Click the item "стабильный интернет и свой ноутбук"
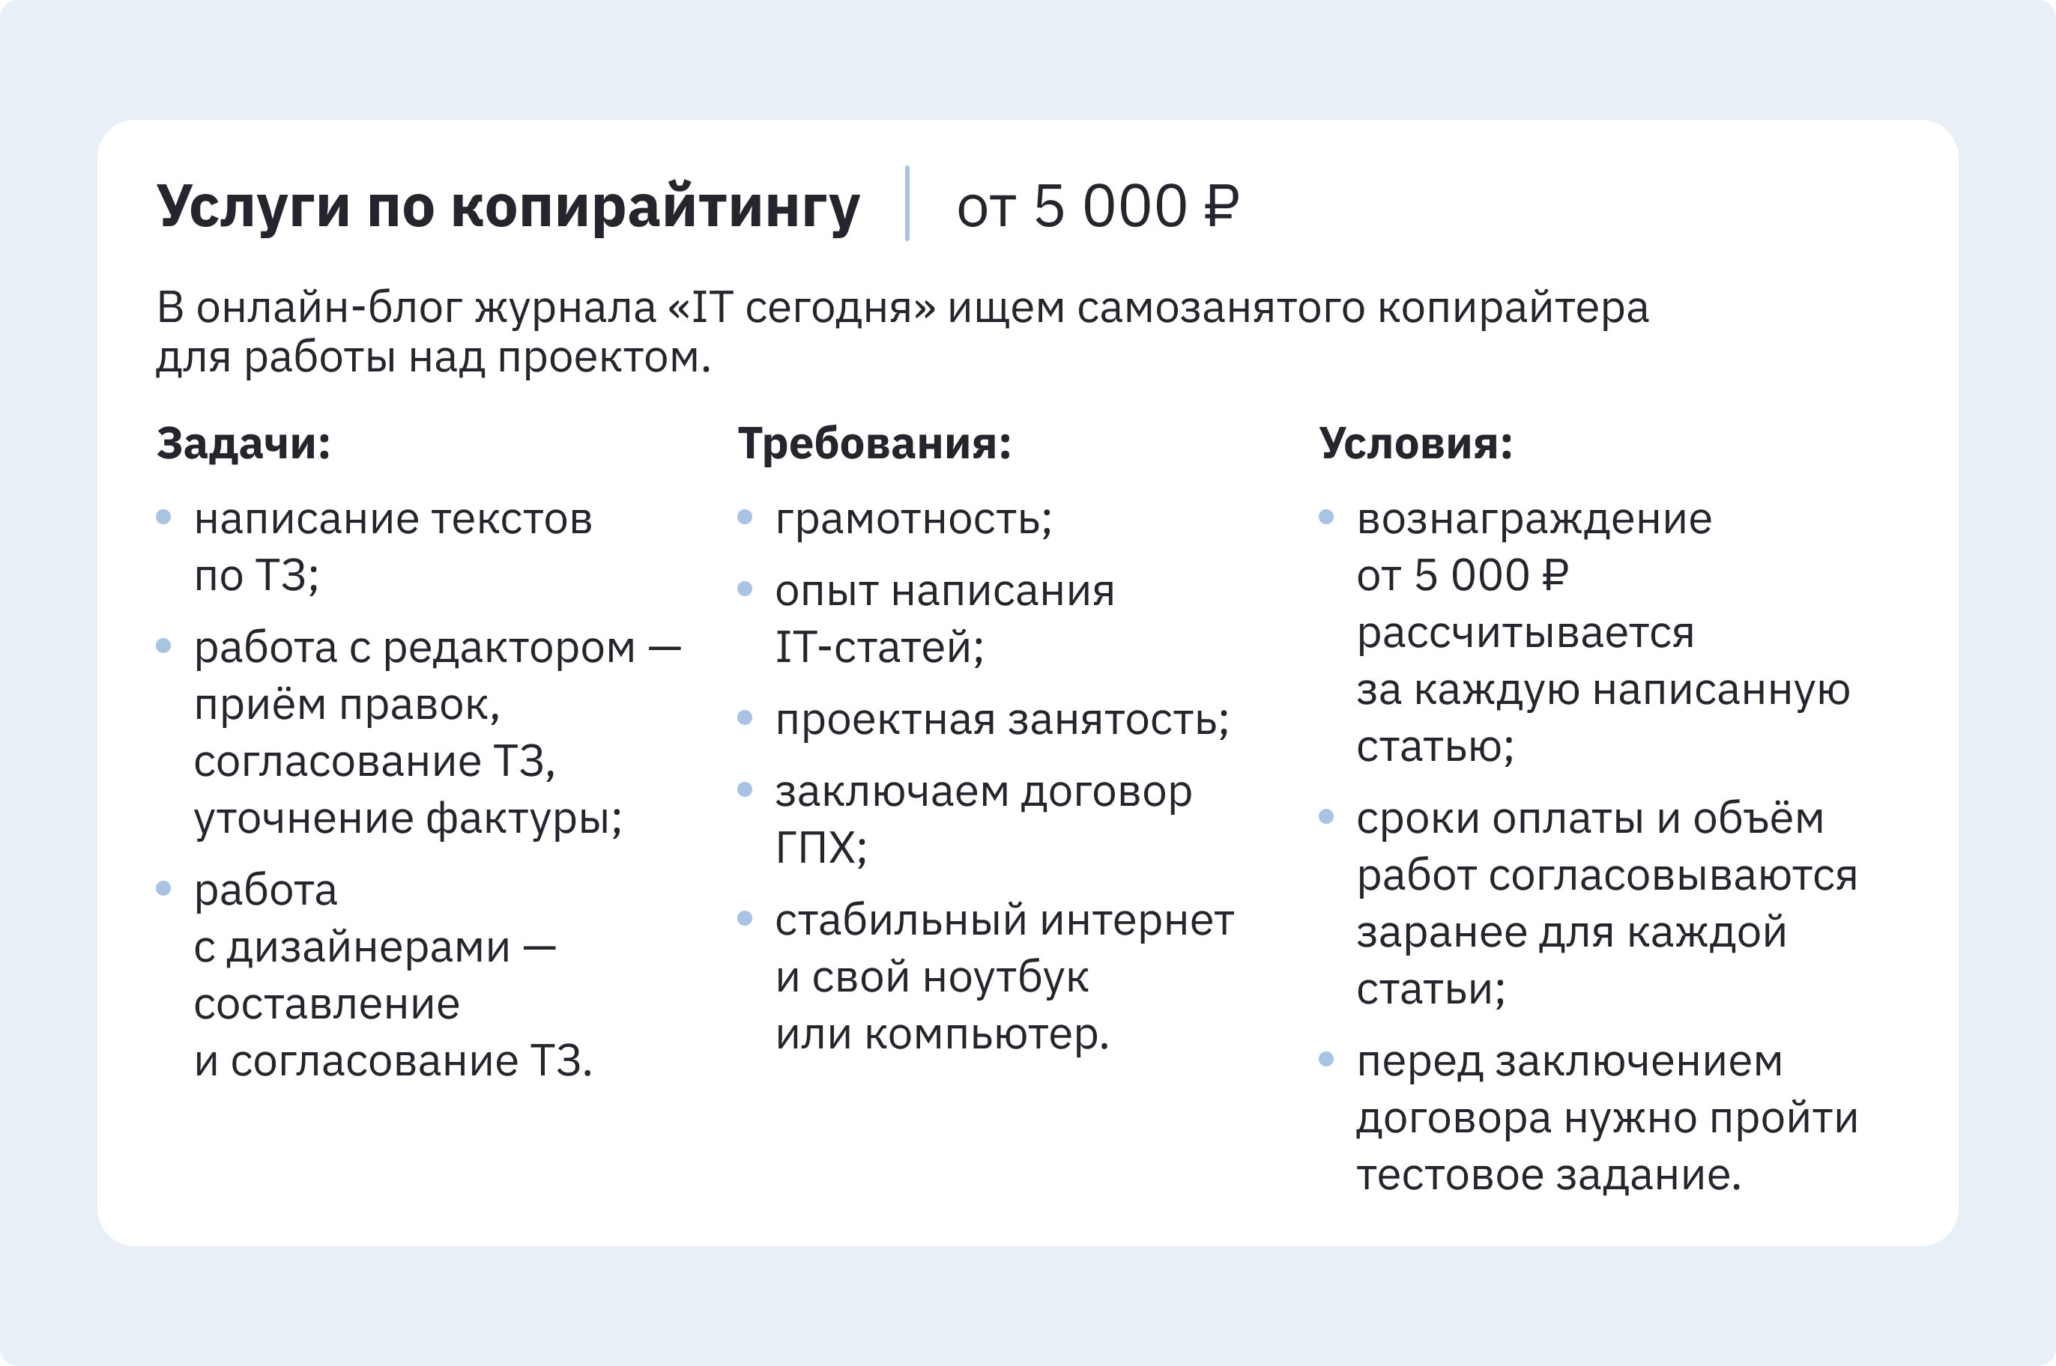Image resolution: width=2056 pixels, height=1366 pixels. click(1004, 977)
